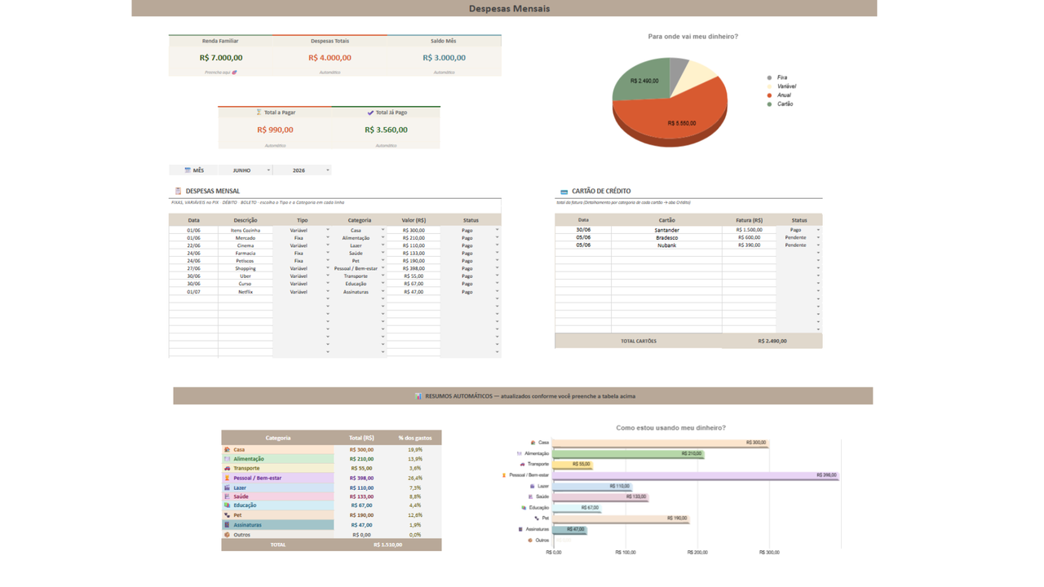Click the car icon in Transporte table row

tap(228, 468)
